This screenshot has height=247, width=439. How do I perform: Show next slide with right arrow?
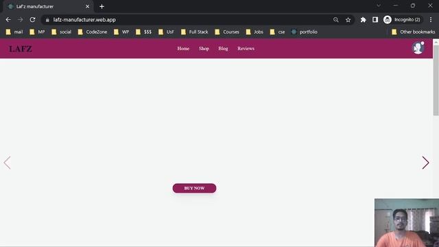coord(425,163)
